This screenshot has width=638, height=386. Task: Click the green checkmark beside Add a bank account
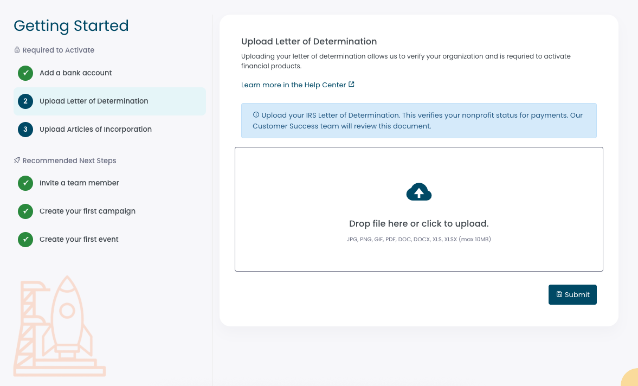25,73
